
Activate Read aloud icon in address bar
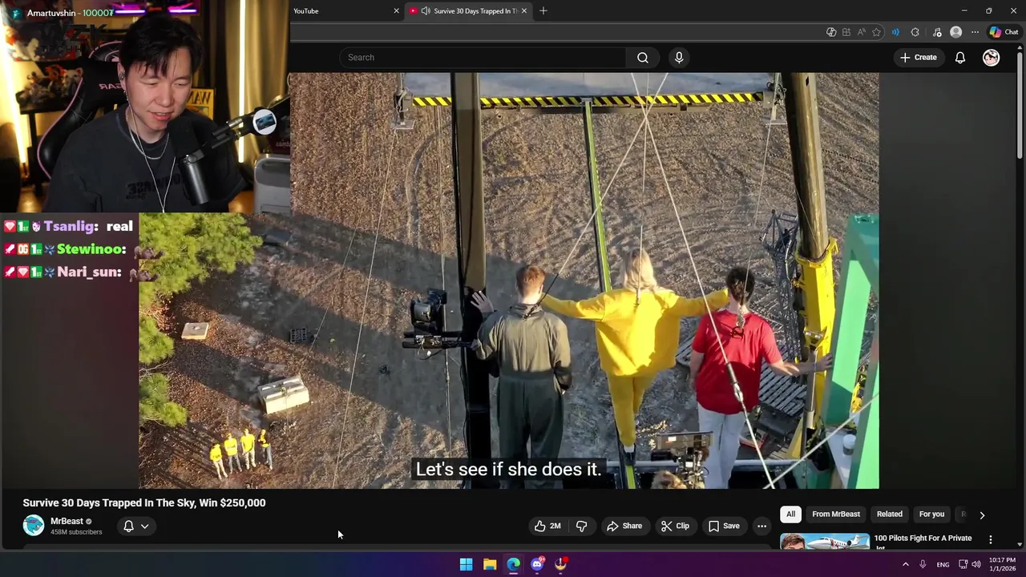coord(861,32)
